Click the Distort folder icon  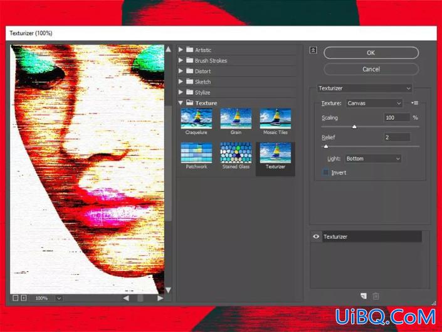190,71
